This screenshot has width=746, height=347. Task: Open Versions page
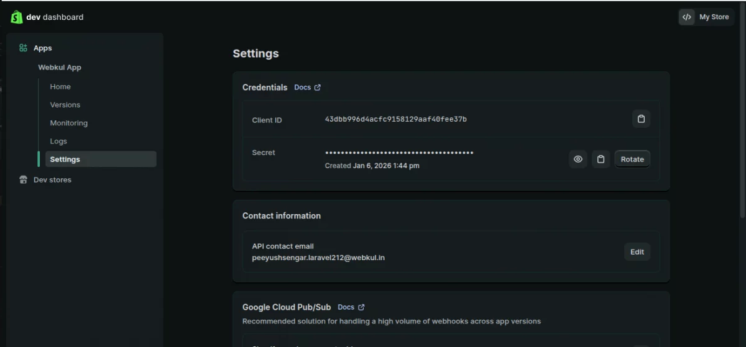(x=65, y=105)
